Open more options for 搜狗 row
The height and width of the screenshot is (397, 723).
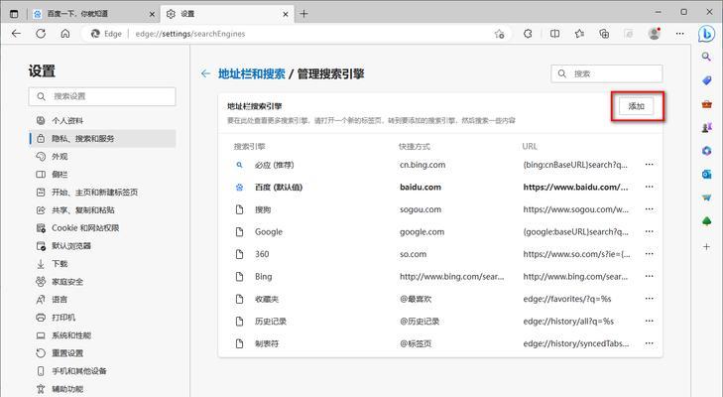point(650,209)
